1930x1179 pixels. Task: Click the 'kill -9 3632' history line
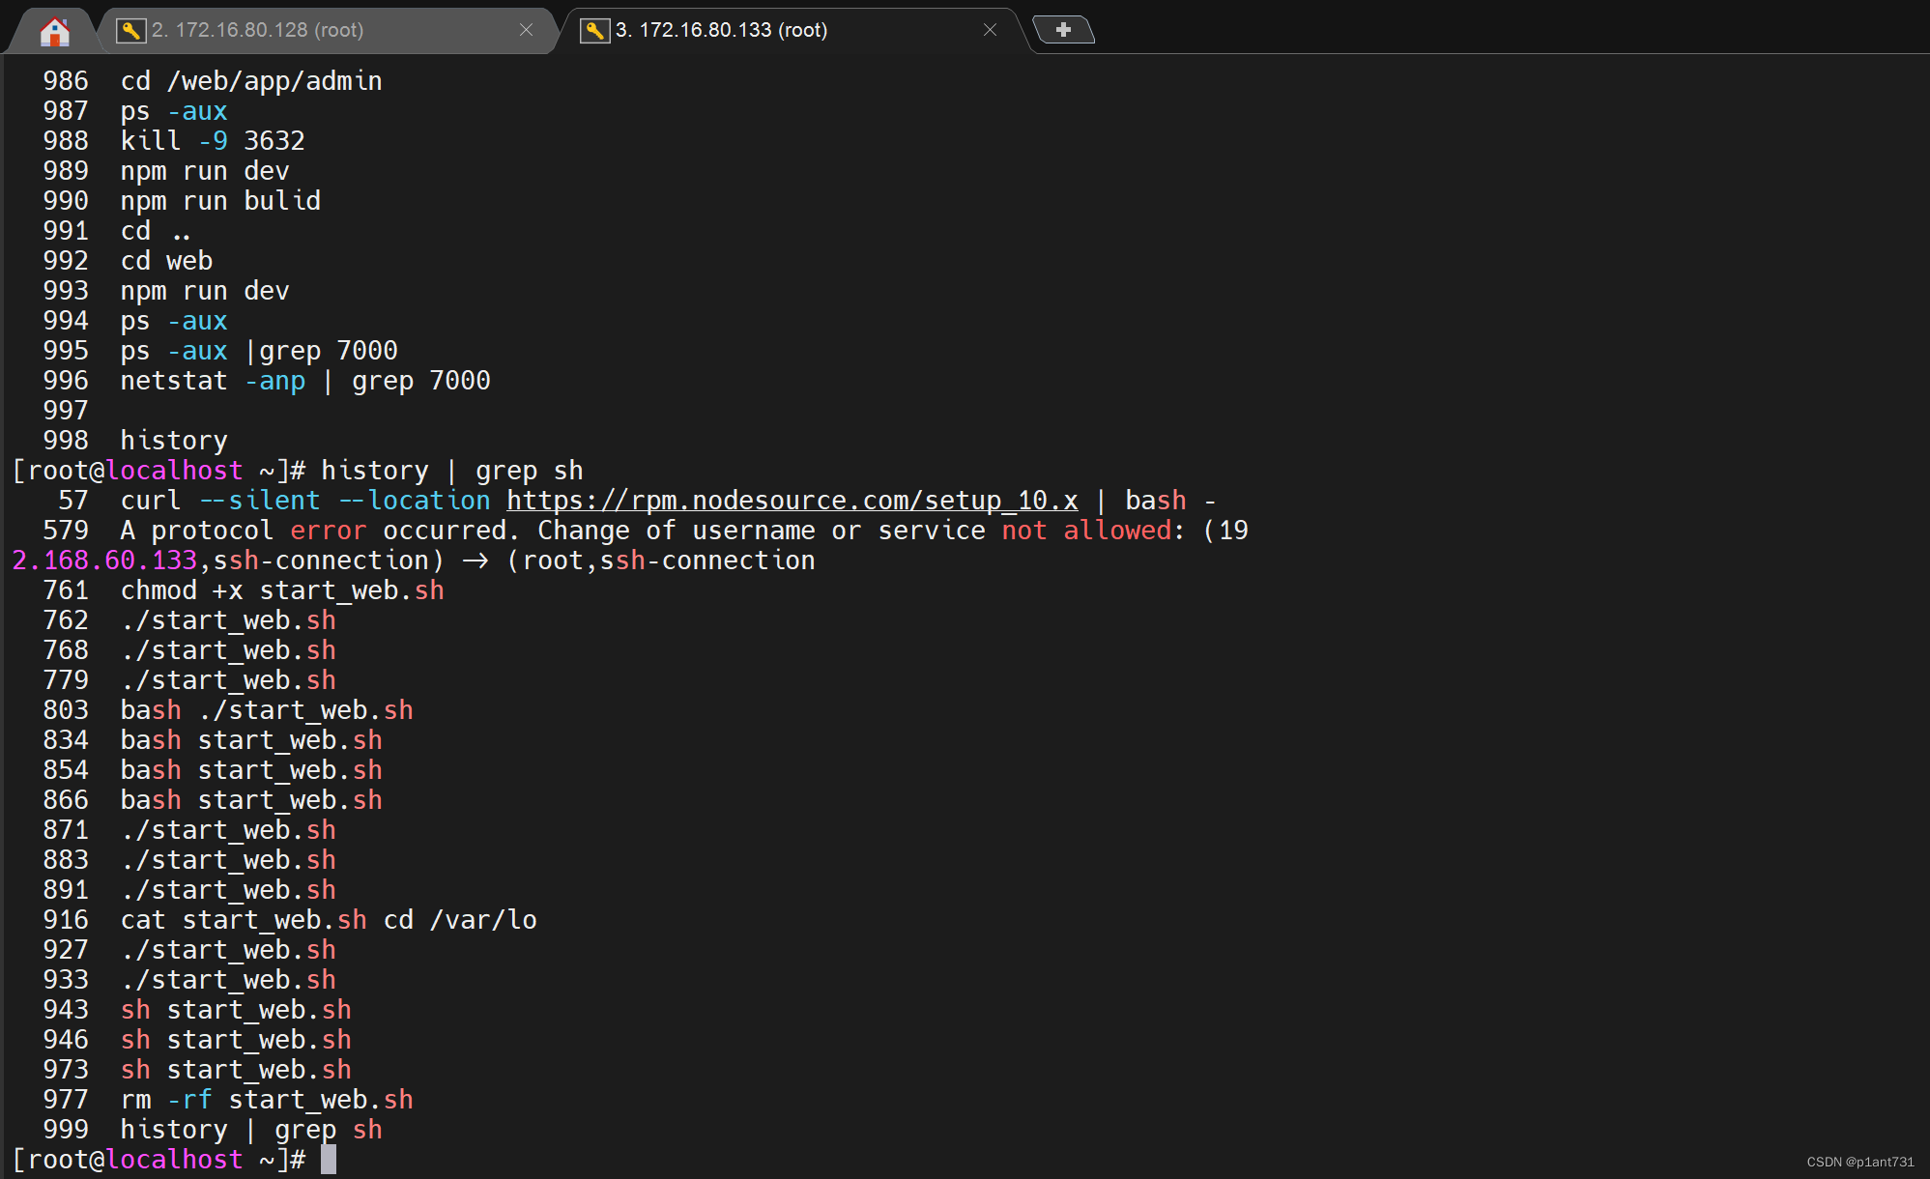213,141
